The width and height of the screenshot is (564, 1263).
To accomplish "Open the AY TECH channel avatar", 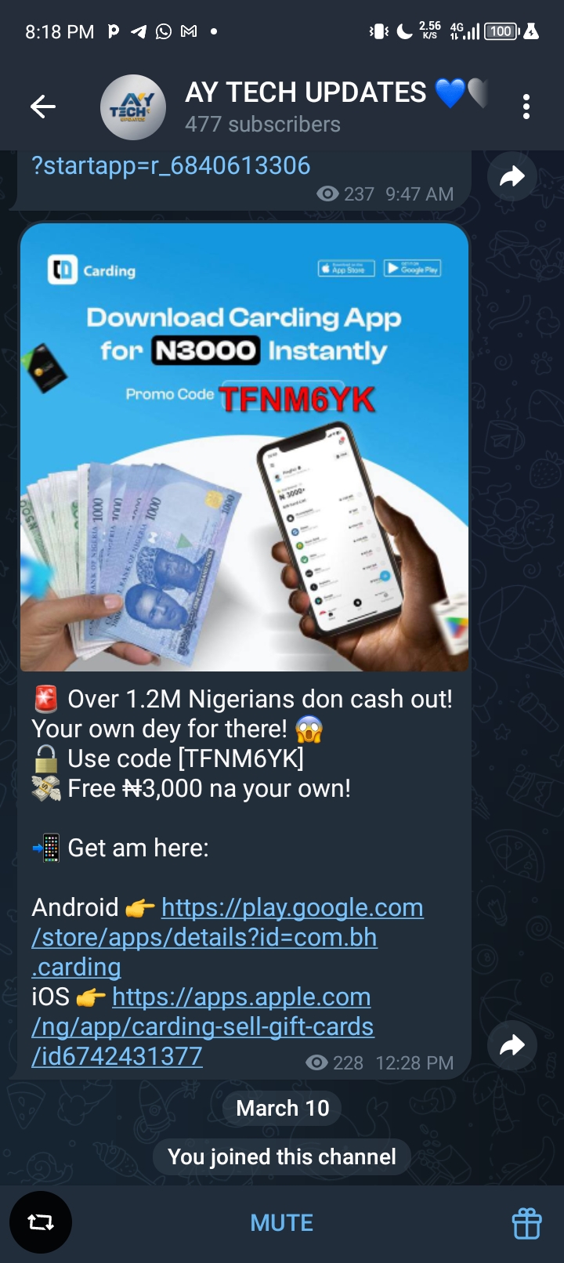I will pos(133,107).
